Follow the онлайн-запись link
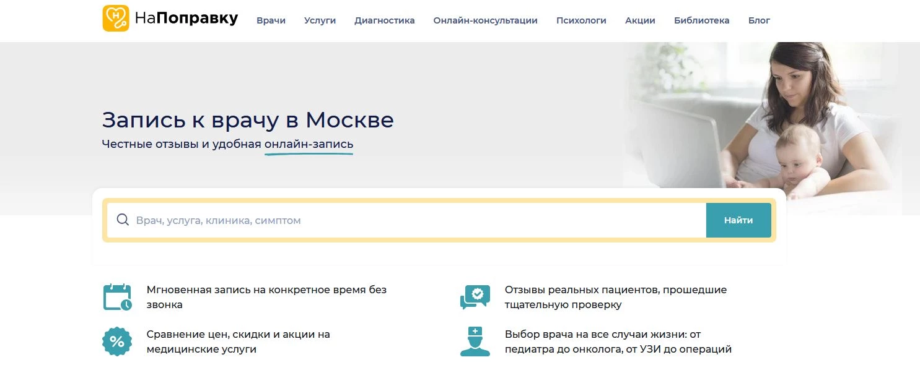Screen dimensions: 920x365 click(308, 144)
